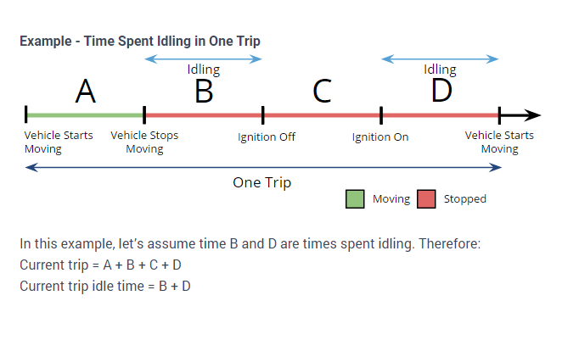Viewport: 562px width, 340px height.
Task: Click the 'Current trip = A + B + C + D' line
Action: (100, 265)
